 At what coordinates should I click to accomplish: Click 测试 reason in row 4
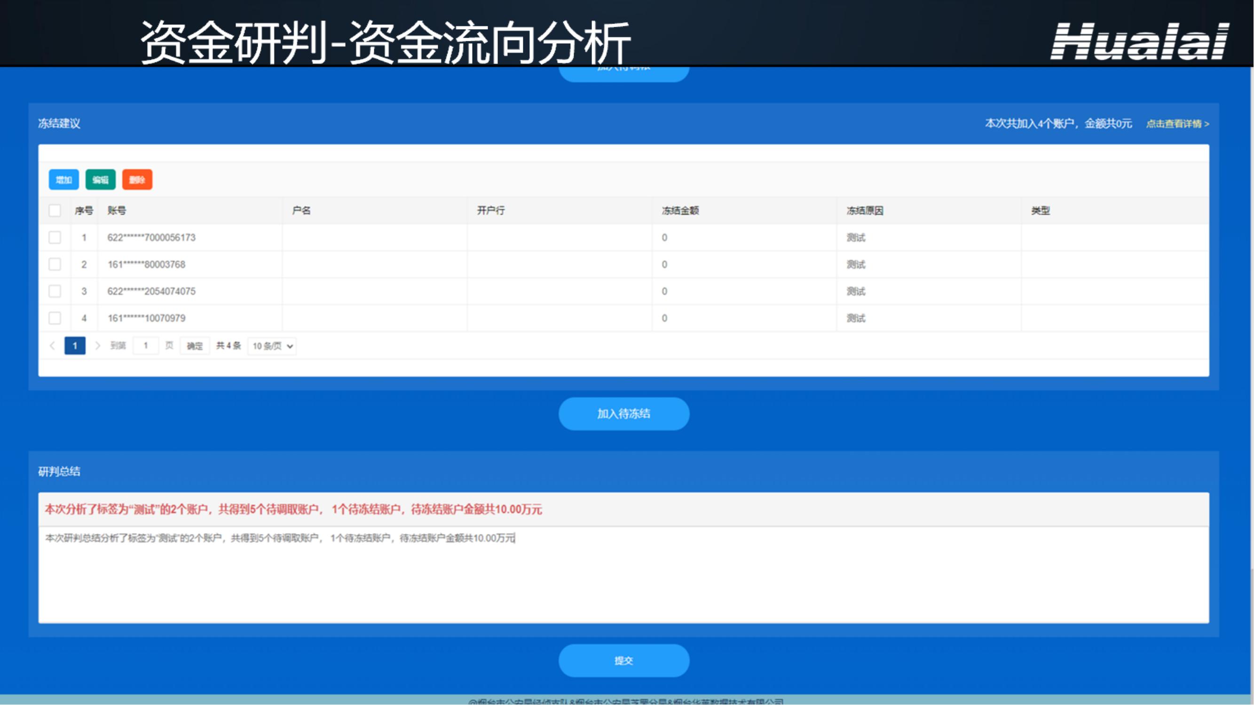click(856, 318)
